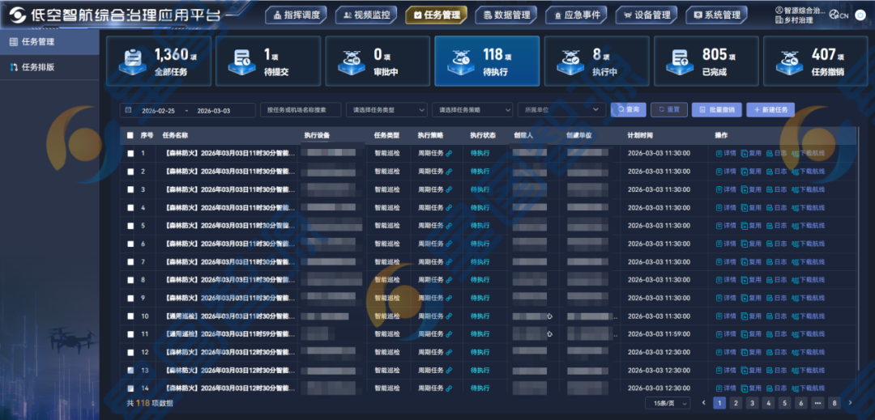
Task: Toggle the select-all checkbox in table header
Action: click(130, 135)
